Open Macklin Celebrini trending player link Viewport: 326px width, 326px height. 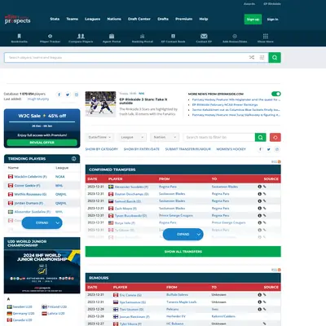(x=30, y=177)
